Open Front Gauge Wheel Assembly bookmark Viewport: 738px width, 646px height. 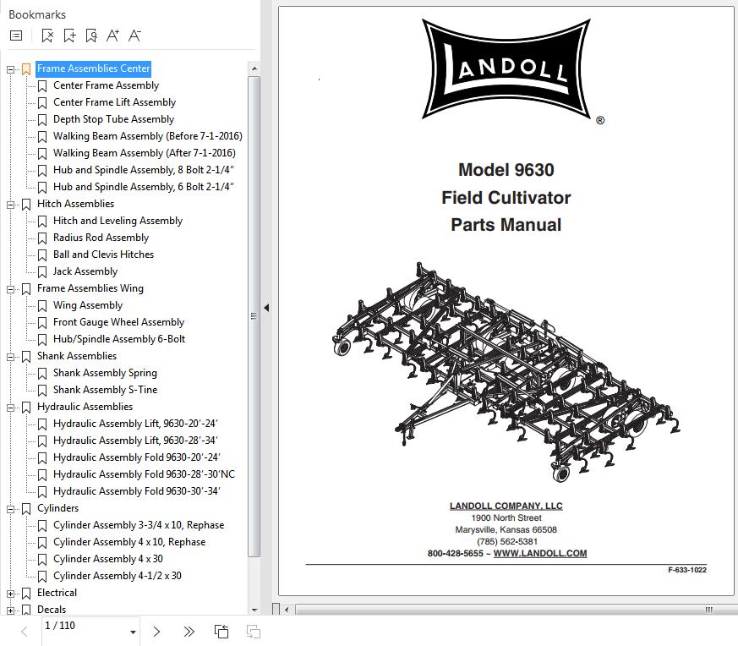[118, 322]
